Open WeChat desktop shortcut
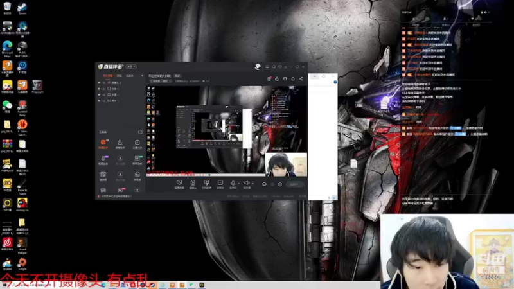Image resolution: width=514 pixels, height=289 pixels. (x=7, y=107)
